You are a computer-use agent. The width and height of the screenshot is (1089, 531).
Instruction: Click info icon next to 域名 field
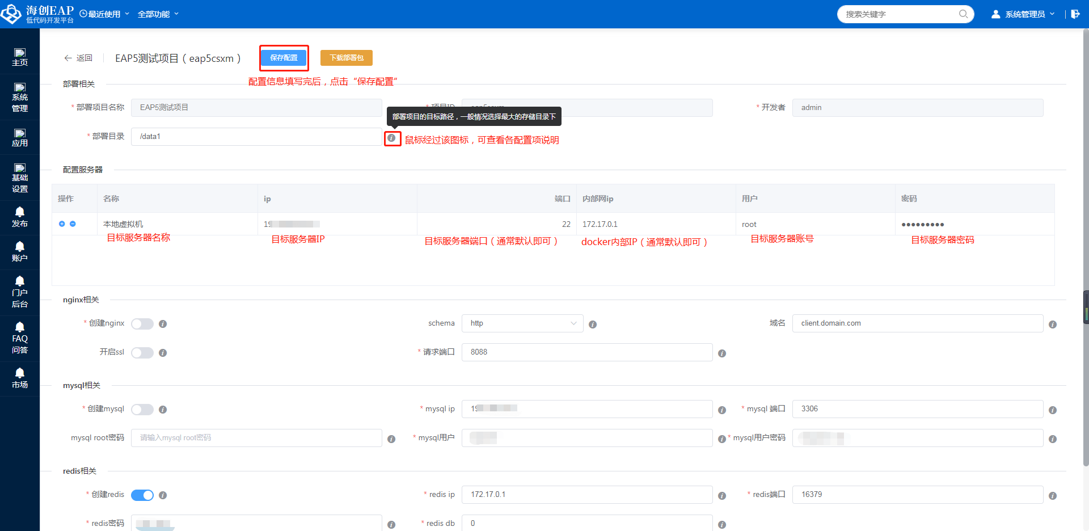click(x=1053, y=324)
